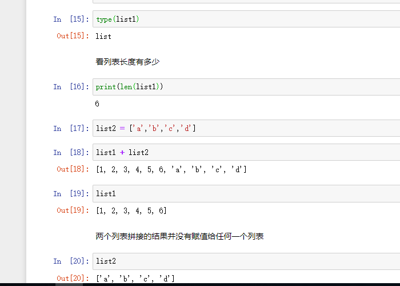The width and height of the screenshot is (400, 286).
Task: Select the cell defining list2 = ['a','b','c','d']
Action: pos(246,128)
